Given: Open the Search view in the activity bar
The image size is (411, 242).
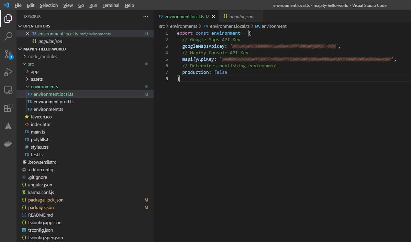Looking at the screenshot, I should [x=8, y=36].
